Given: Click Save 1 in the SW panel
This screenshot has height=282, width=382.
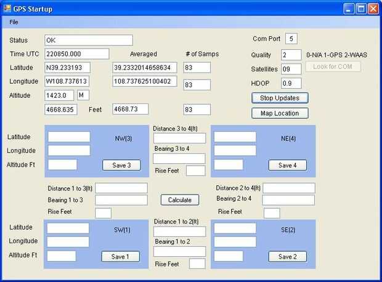Looking at the screenshot, I should coord(120,257).
